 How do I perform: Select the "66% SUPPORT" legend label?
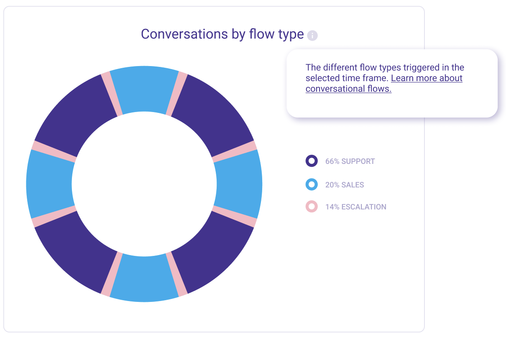point(350,161)
